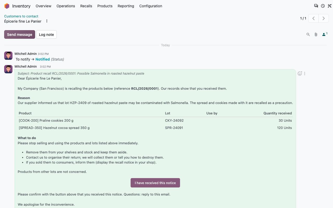This screenshot has width=333, height=208.
Task: Open the Reporting menu
Action: pyautogui.click(x=126, y=6)
